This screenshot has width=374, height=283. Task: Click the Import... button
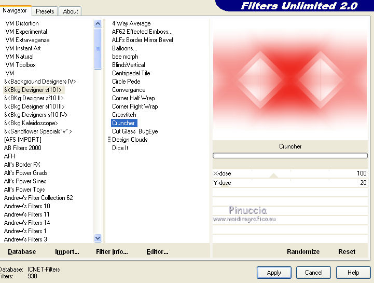[67, 252]
